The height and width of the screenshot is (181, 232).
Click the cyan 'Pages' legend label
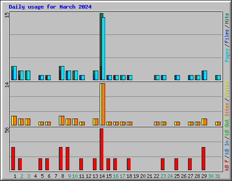227,55
